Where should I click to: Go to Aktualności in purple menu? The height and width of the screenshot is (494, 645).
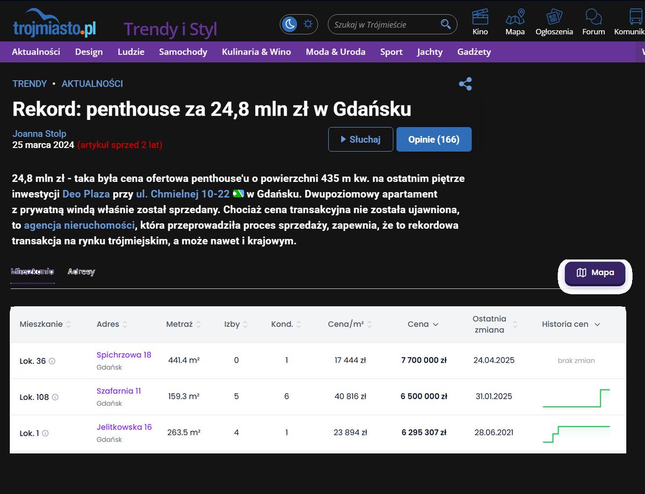coord(36,52)
